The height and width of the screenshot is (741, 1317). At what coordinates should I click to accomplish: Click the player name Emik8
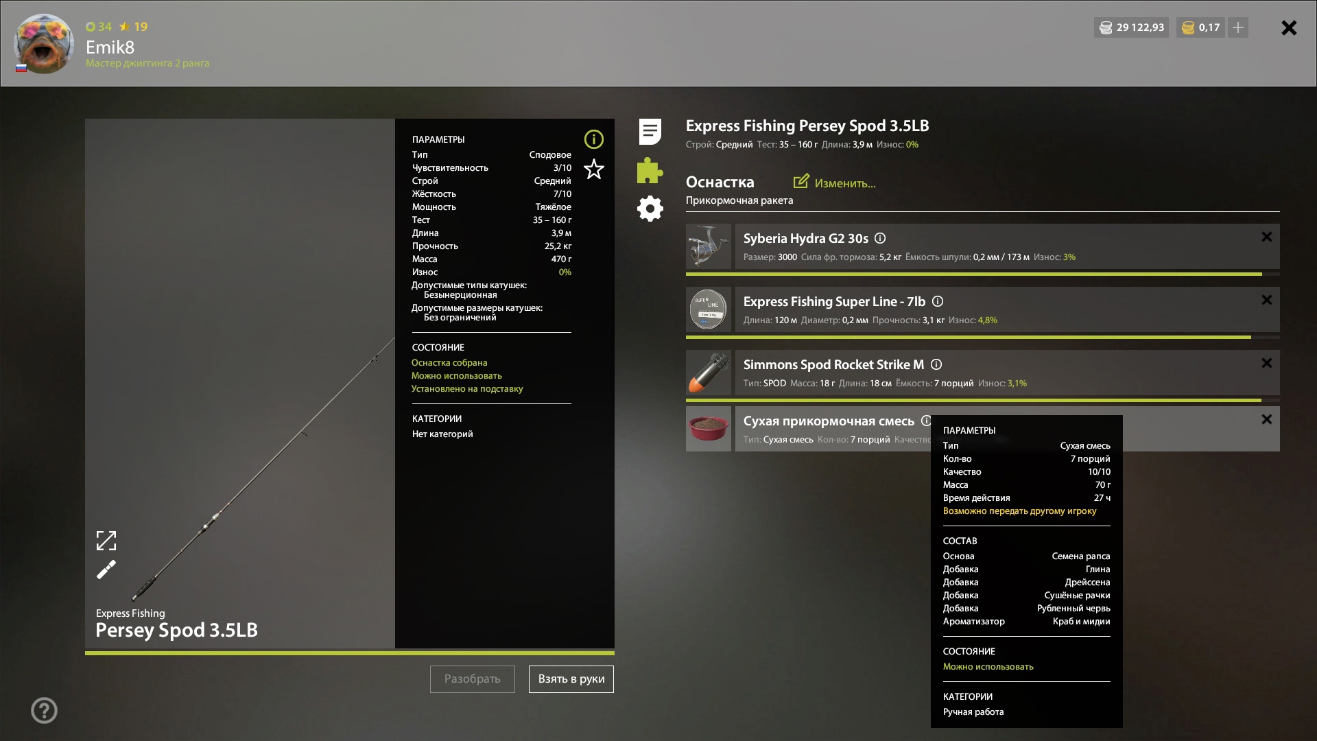coord(110,47)
